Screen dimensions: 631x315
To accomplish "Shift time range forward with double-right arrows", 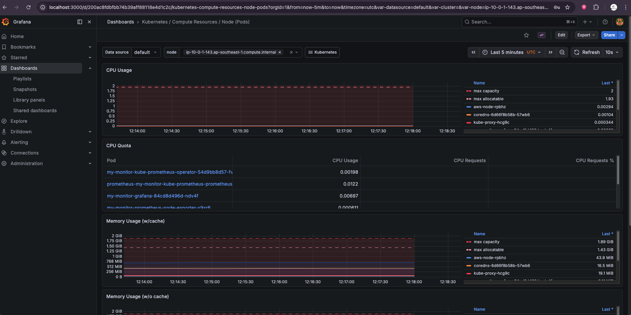I will [x=551, y=52].
